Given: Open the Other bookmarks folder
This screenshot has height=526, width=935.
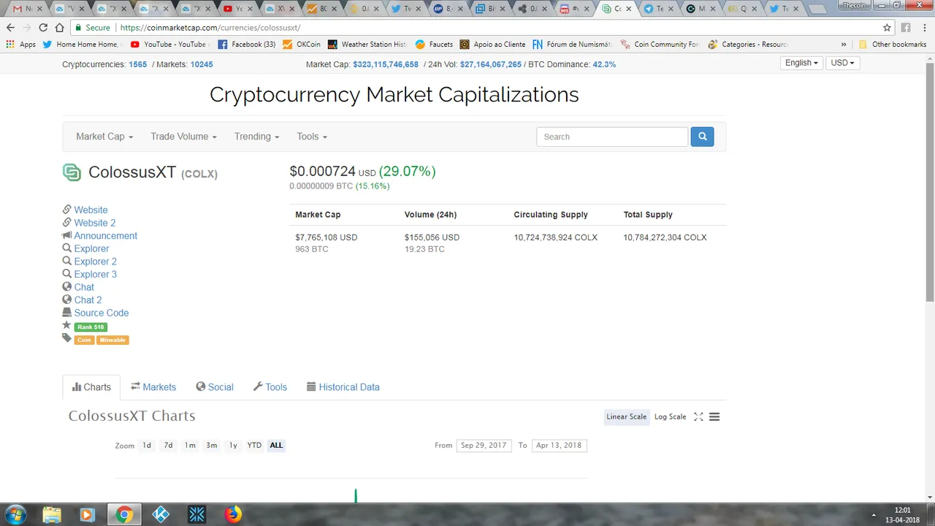Looking at the screenshot, I should [893, 44].
